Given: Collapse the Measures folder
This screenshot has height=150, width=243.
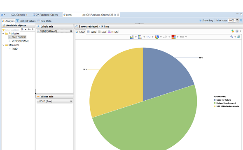Looking at the screenshot, I should 3,45.
